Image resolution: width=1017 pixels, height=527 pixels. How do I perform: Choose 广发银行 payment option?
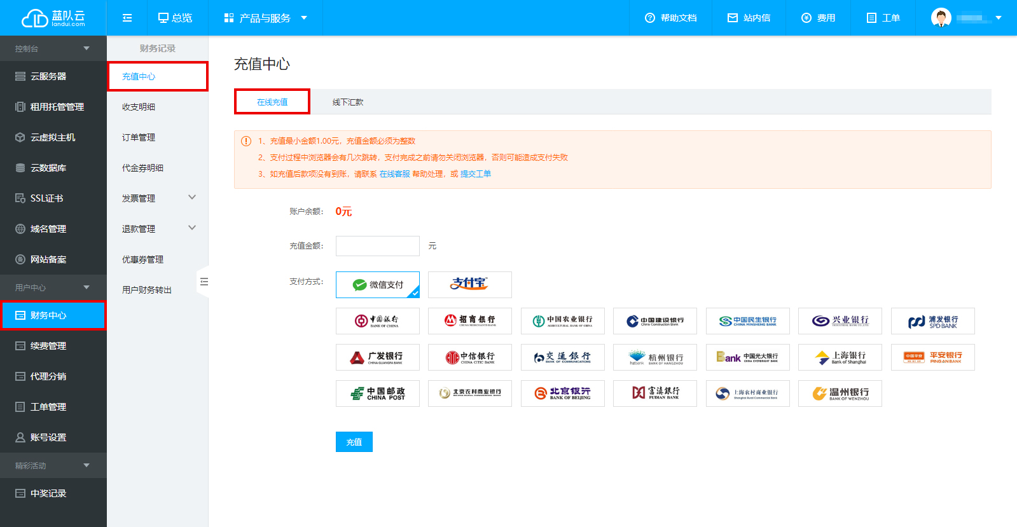click(378, 357)
